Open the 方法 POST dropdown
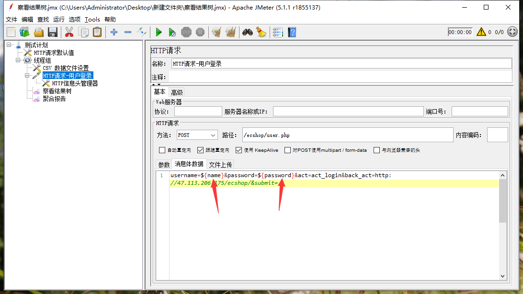Image resolution: width=523 pixels, height=294 pixels. (x=197, y=135)
